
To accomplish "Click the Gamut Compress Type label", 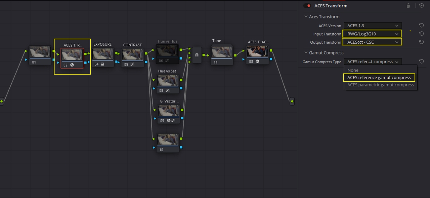I will 322,62.
